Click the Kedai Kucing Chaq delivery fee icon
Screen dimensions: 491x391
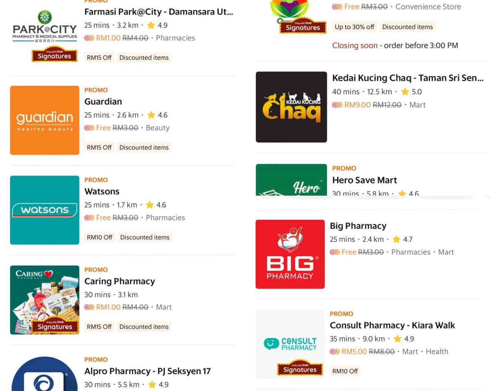[x=337, y=105]
